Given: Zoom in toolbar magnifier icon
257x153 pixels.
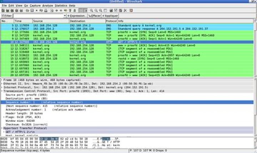Looking at the screenshot, I should (x=91, y=10).
